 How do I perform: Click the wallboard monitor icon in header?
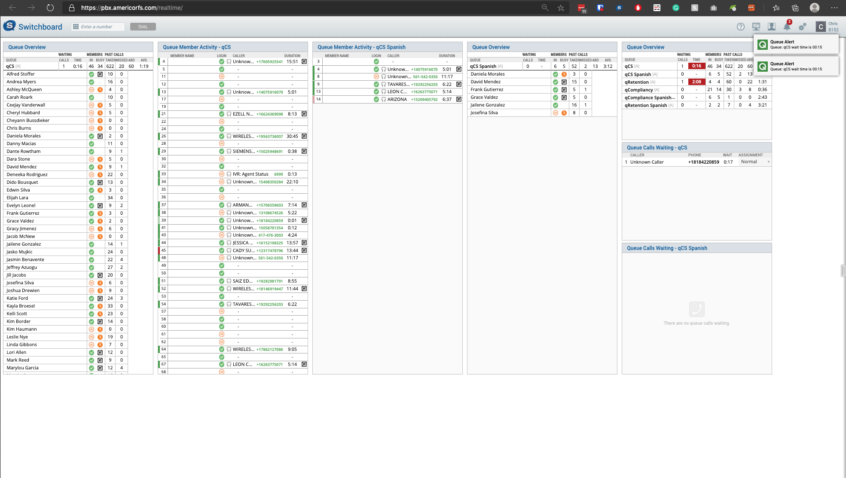[756, 27]
